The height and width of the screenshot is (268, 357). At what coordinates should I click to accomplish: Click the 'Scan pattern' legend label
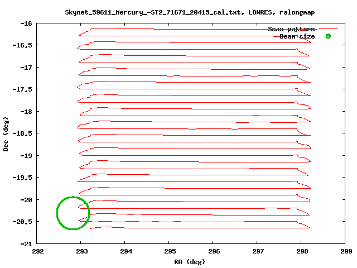tap(291, 30)
